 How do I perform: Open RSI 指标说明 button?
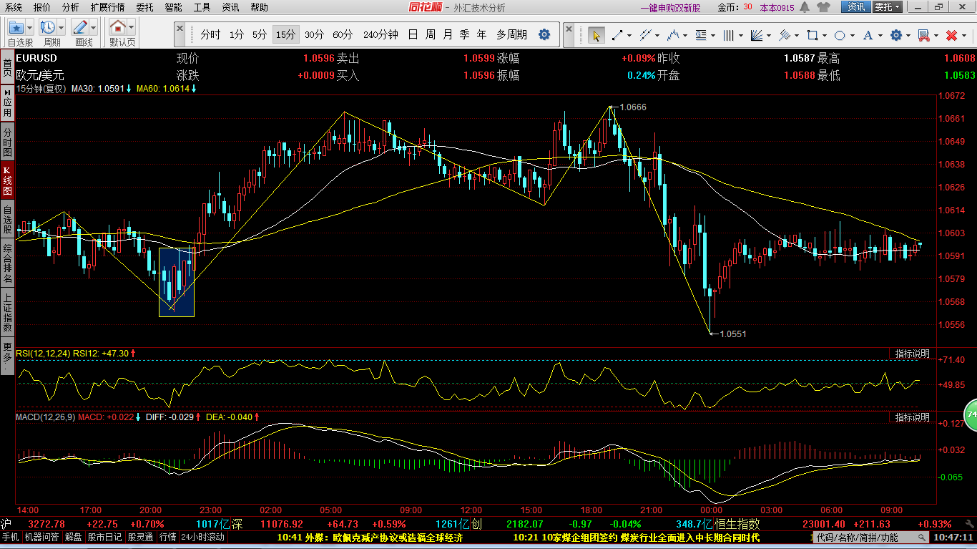point(913,354)
